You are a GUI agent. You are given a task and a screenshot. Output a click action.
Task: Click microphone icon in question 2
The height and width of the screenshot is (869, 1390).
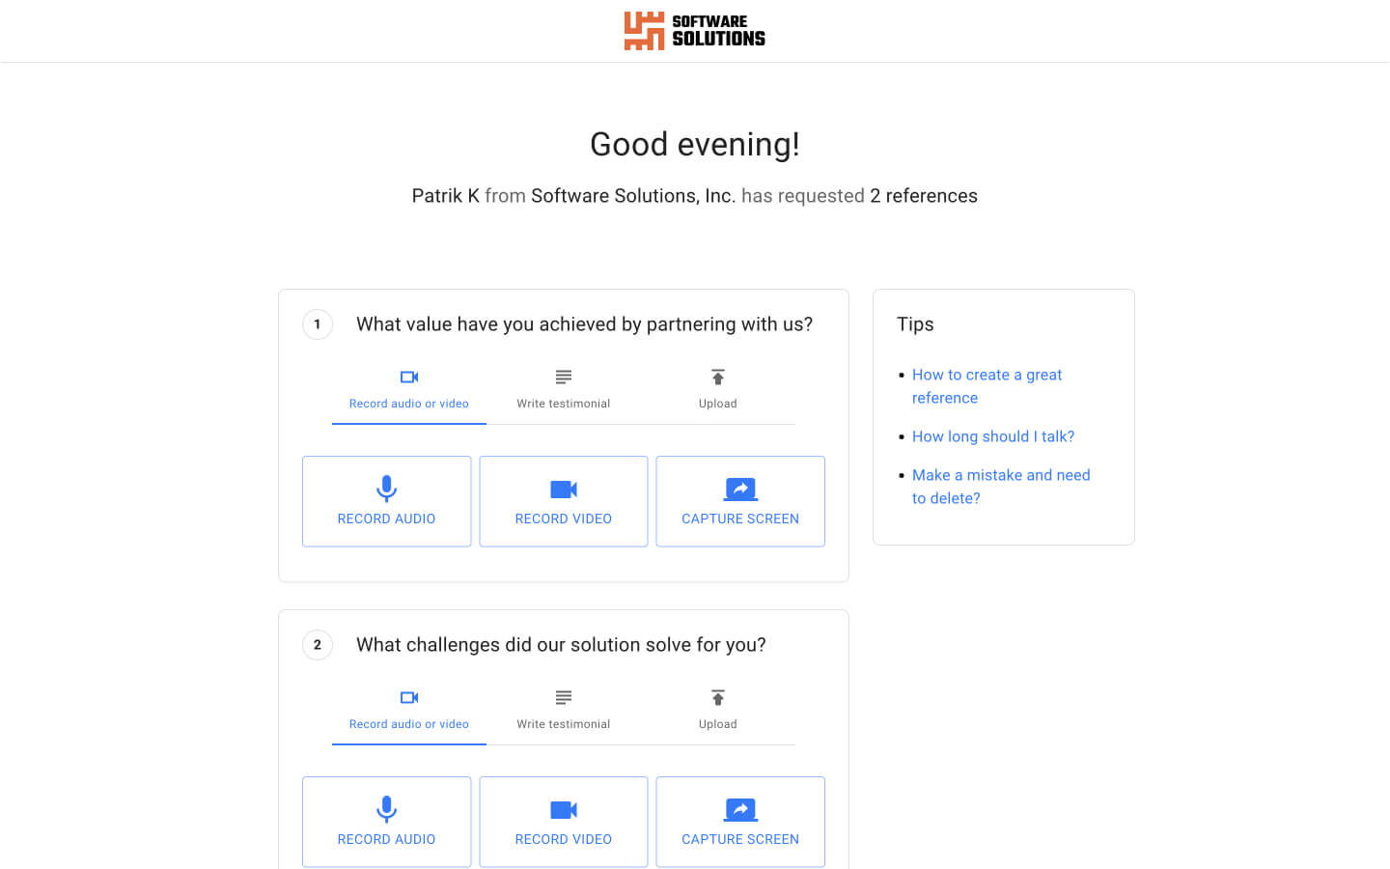(x=386, y=809)
